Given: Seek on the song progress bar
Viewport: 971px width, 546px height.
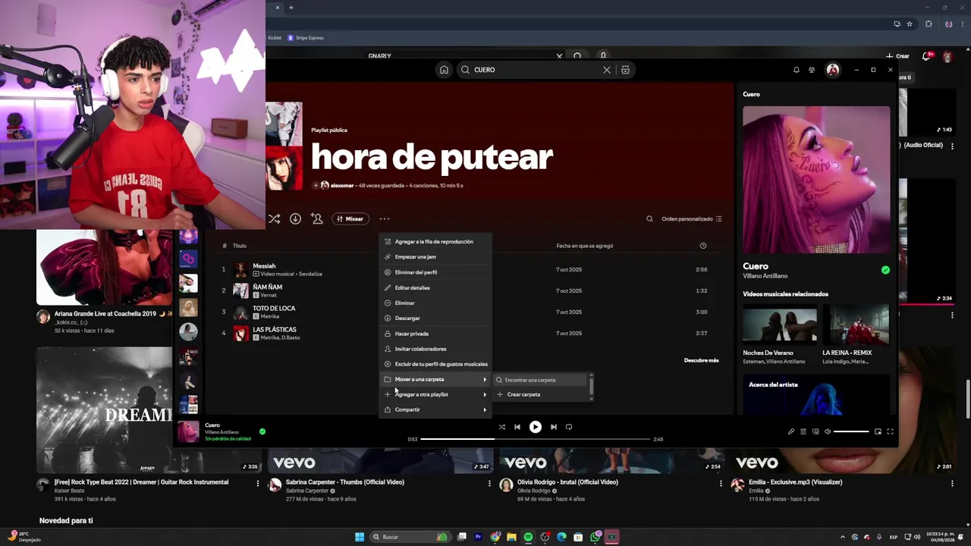Looking at the screenshot, I should coord(535,439).
